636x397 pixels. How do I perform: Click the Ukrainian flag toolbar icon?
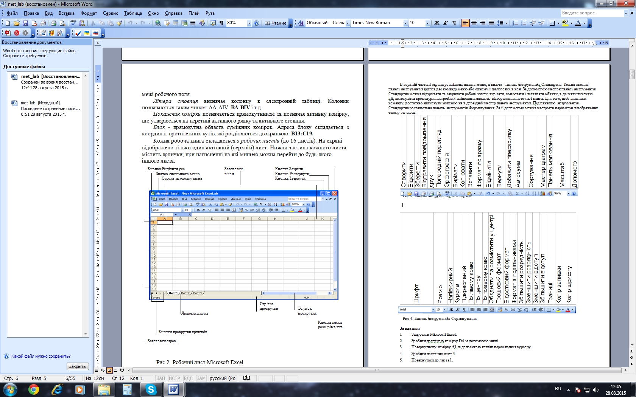click(87, 33)
